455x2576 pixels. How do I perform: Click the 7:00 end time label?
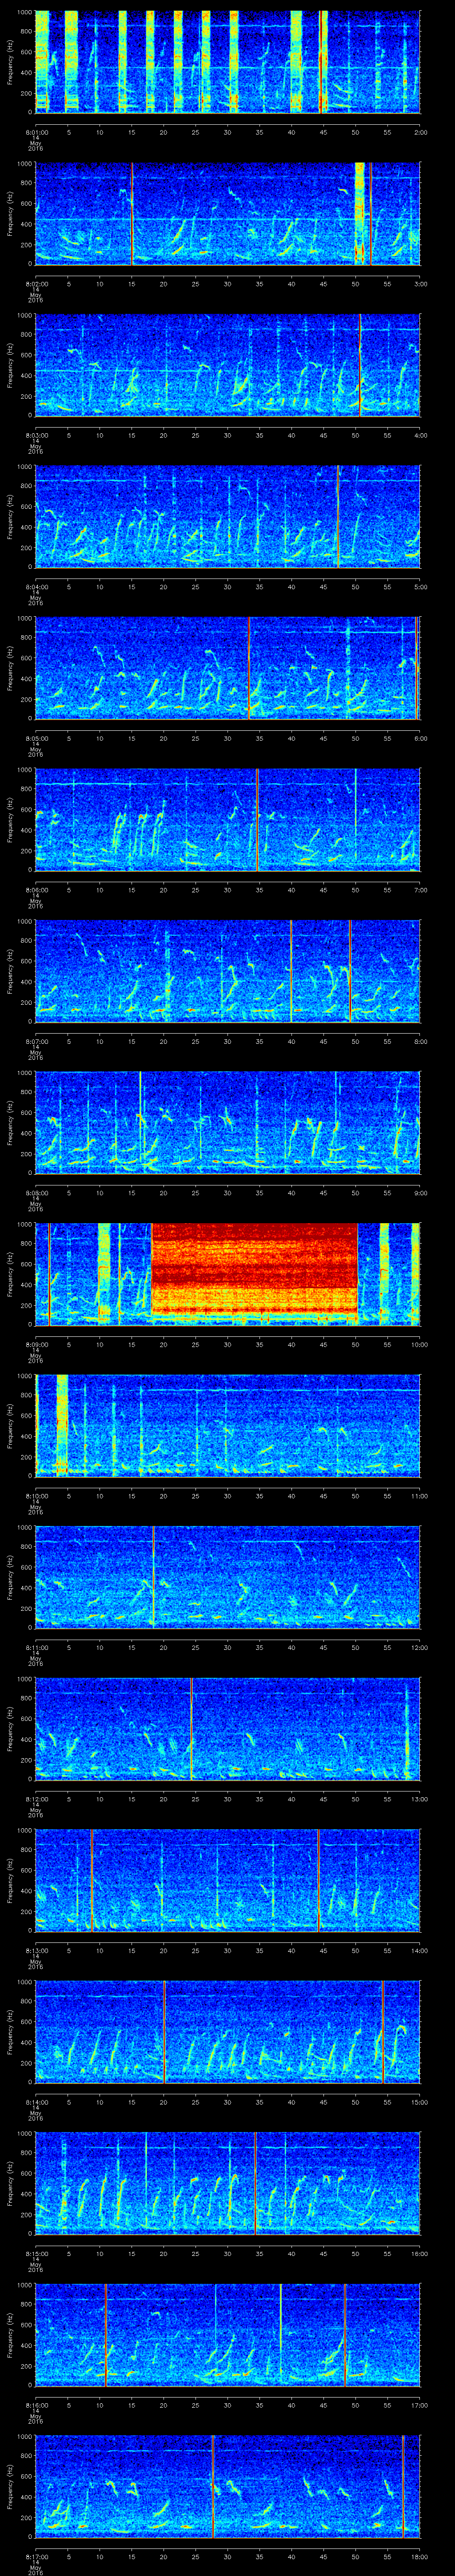pyautogui.click(x=421, y=890)
